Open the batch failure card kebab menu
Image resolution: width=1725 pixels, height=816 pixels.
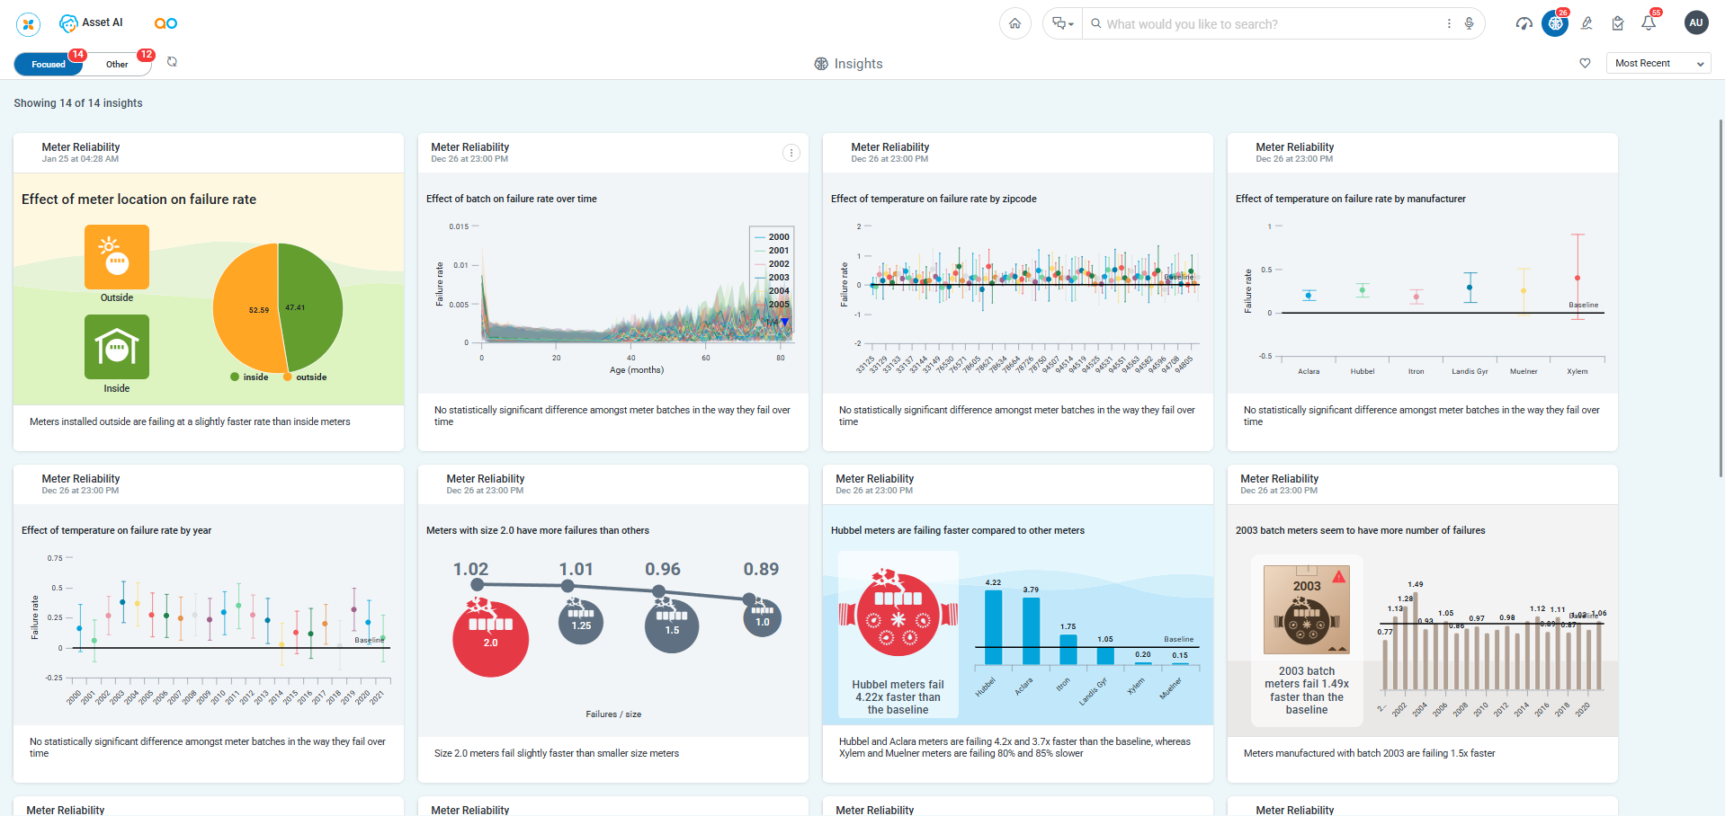coord(791,153)
